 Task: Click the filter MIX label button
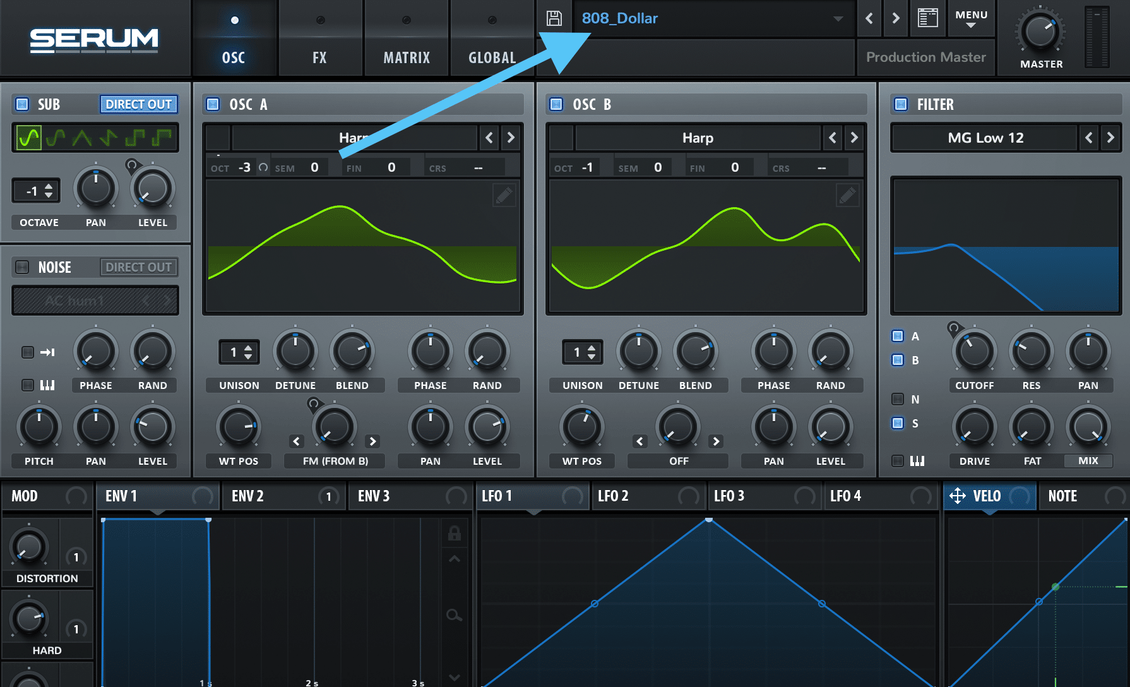(x=1088, y=461)
